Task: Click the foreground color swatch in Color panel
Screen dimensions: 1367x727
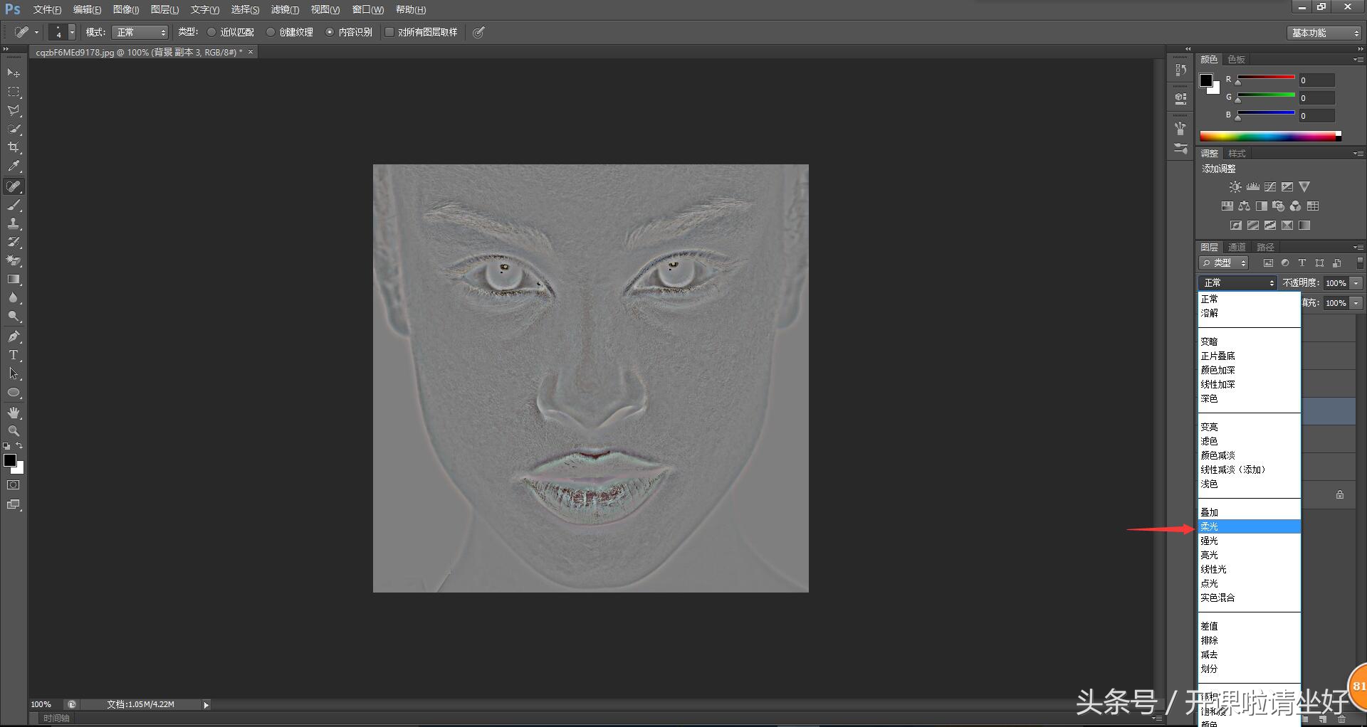Action: pos(1206,80)
